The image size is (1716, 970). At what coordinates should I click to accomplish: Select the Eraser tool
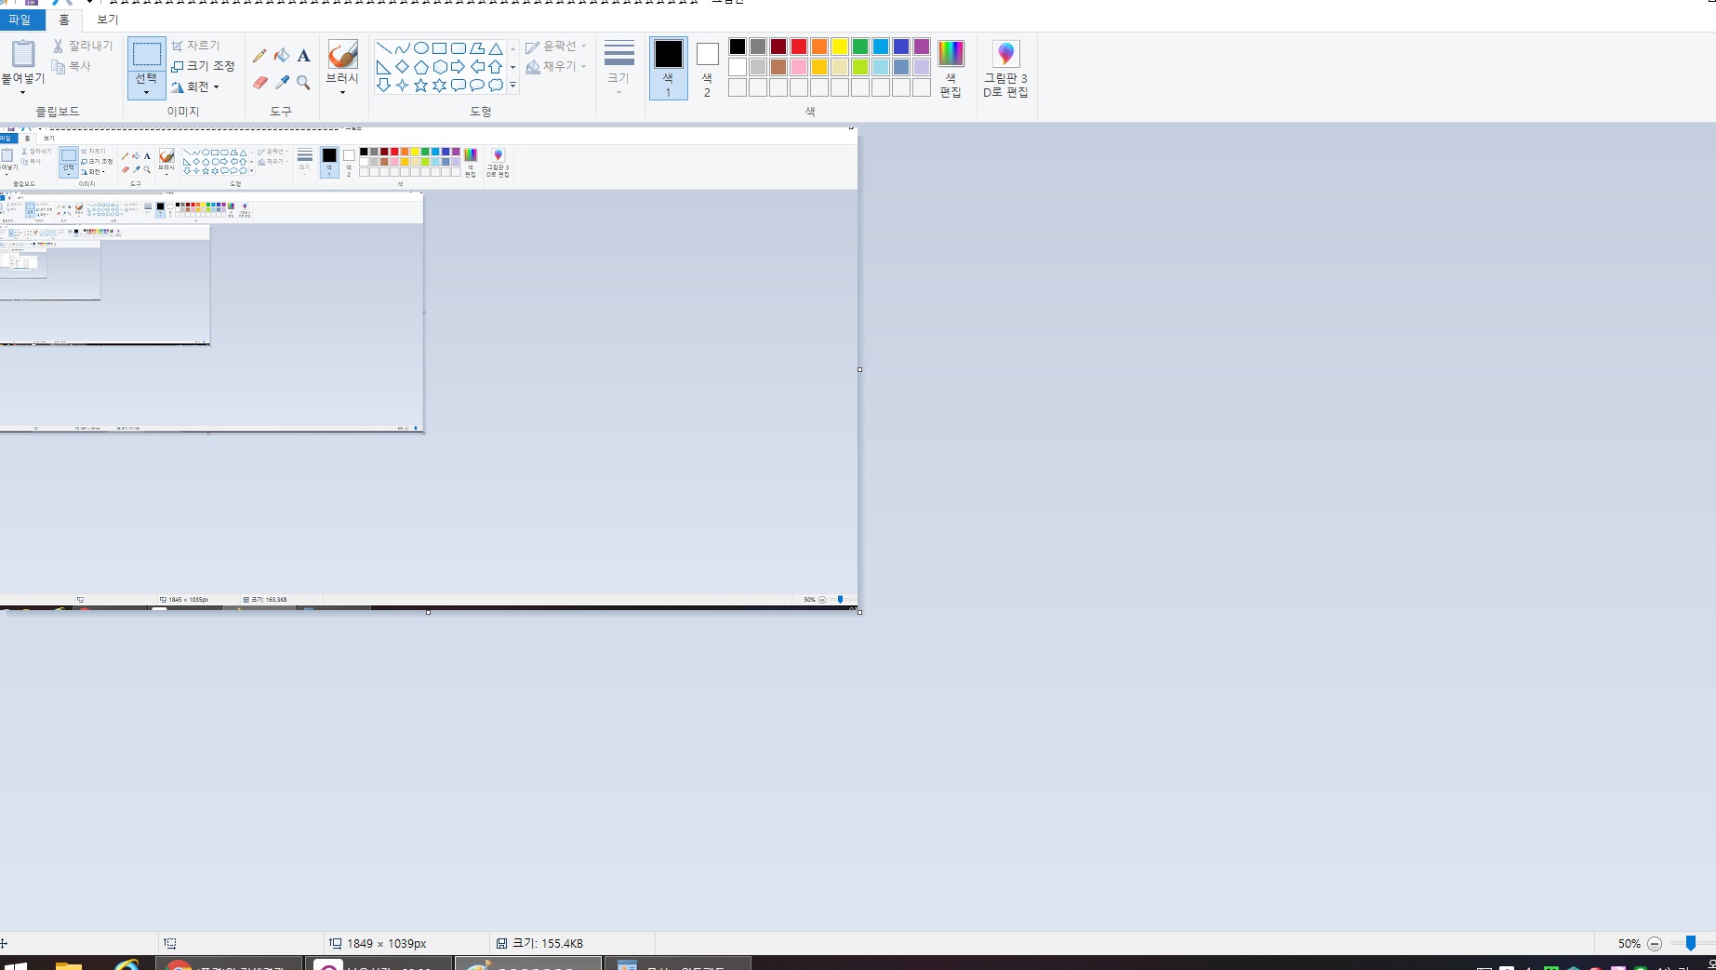(x=259, y=83)
